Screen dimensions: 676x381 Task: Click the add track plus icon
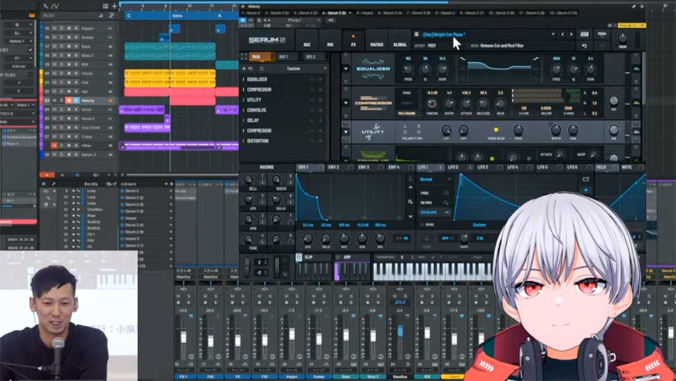tap(114, 6)
